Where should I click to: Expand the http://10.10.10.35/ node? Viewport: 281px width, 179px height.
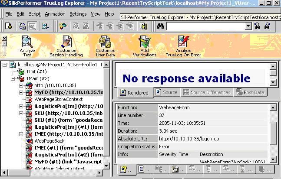click(21, 85)
